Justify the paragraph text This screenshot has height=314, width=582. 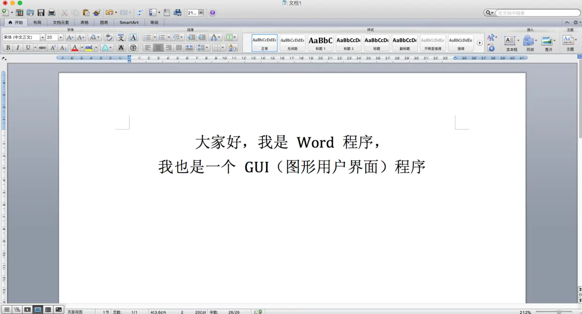pos(179,47)
